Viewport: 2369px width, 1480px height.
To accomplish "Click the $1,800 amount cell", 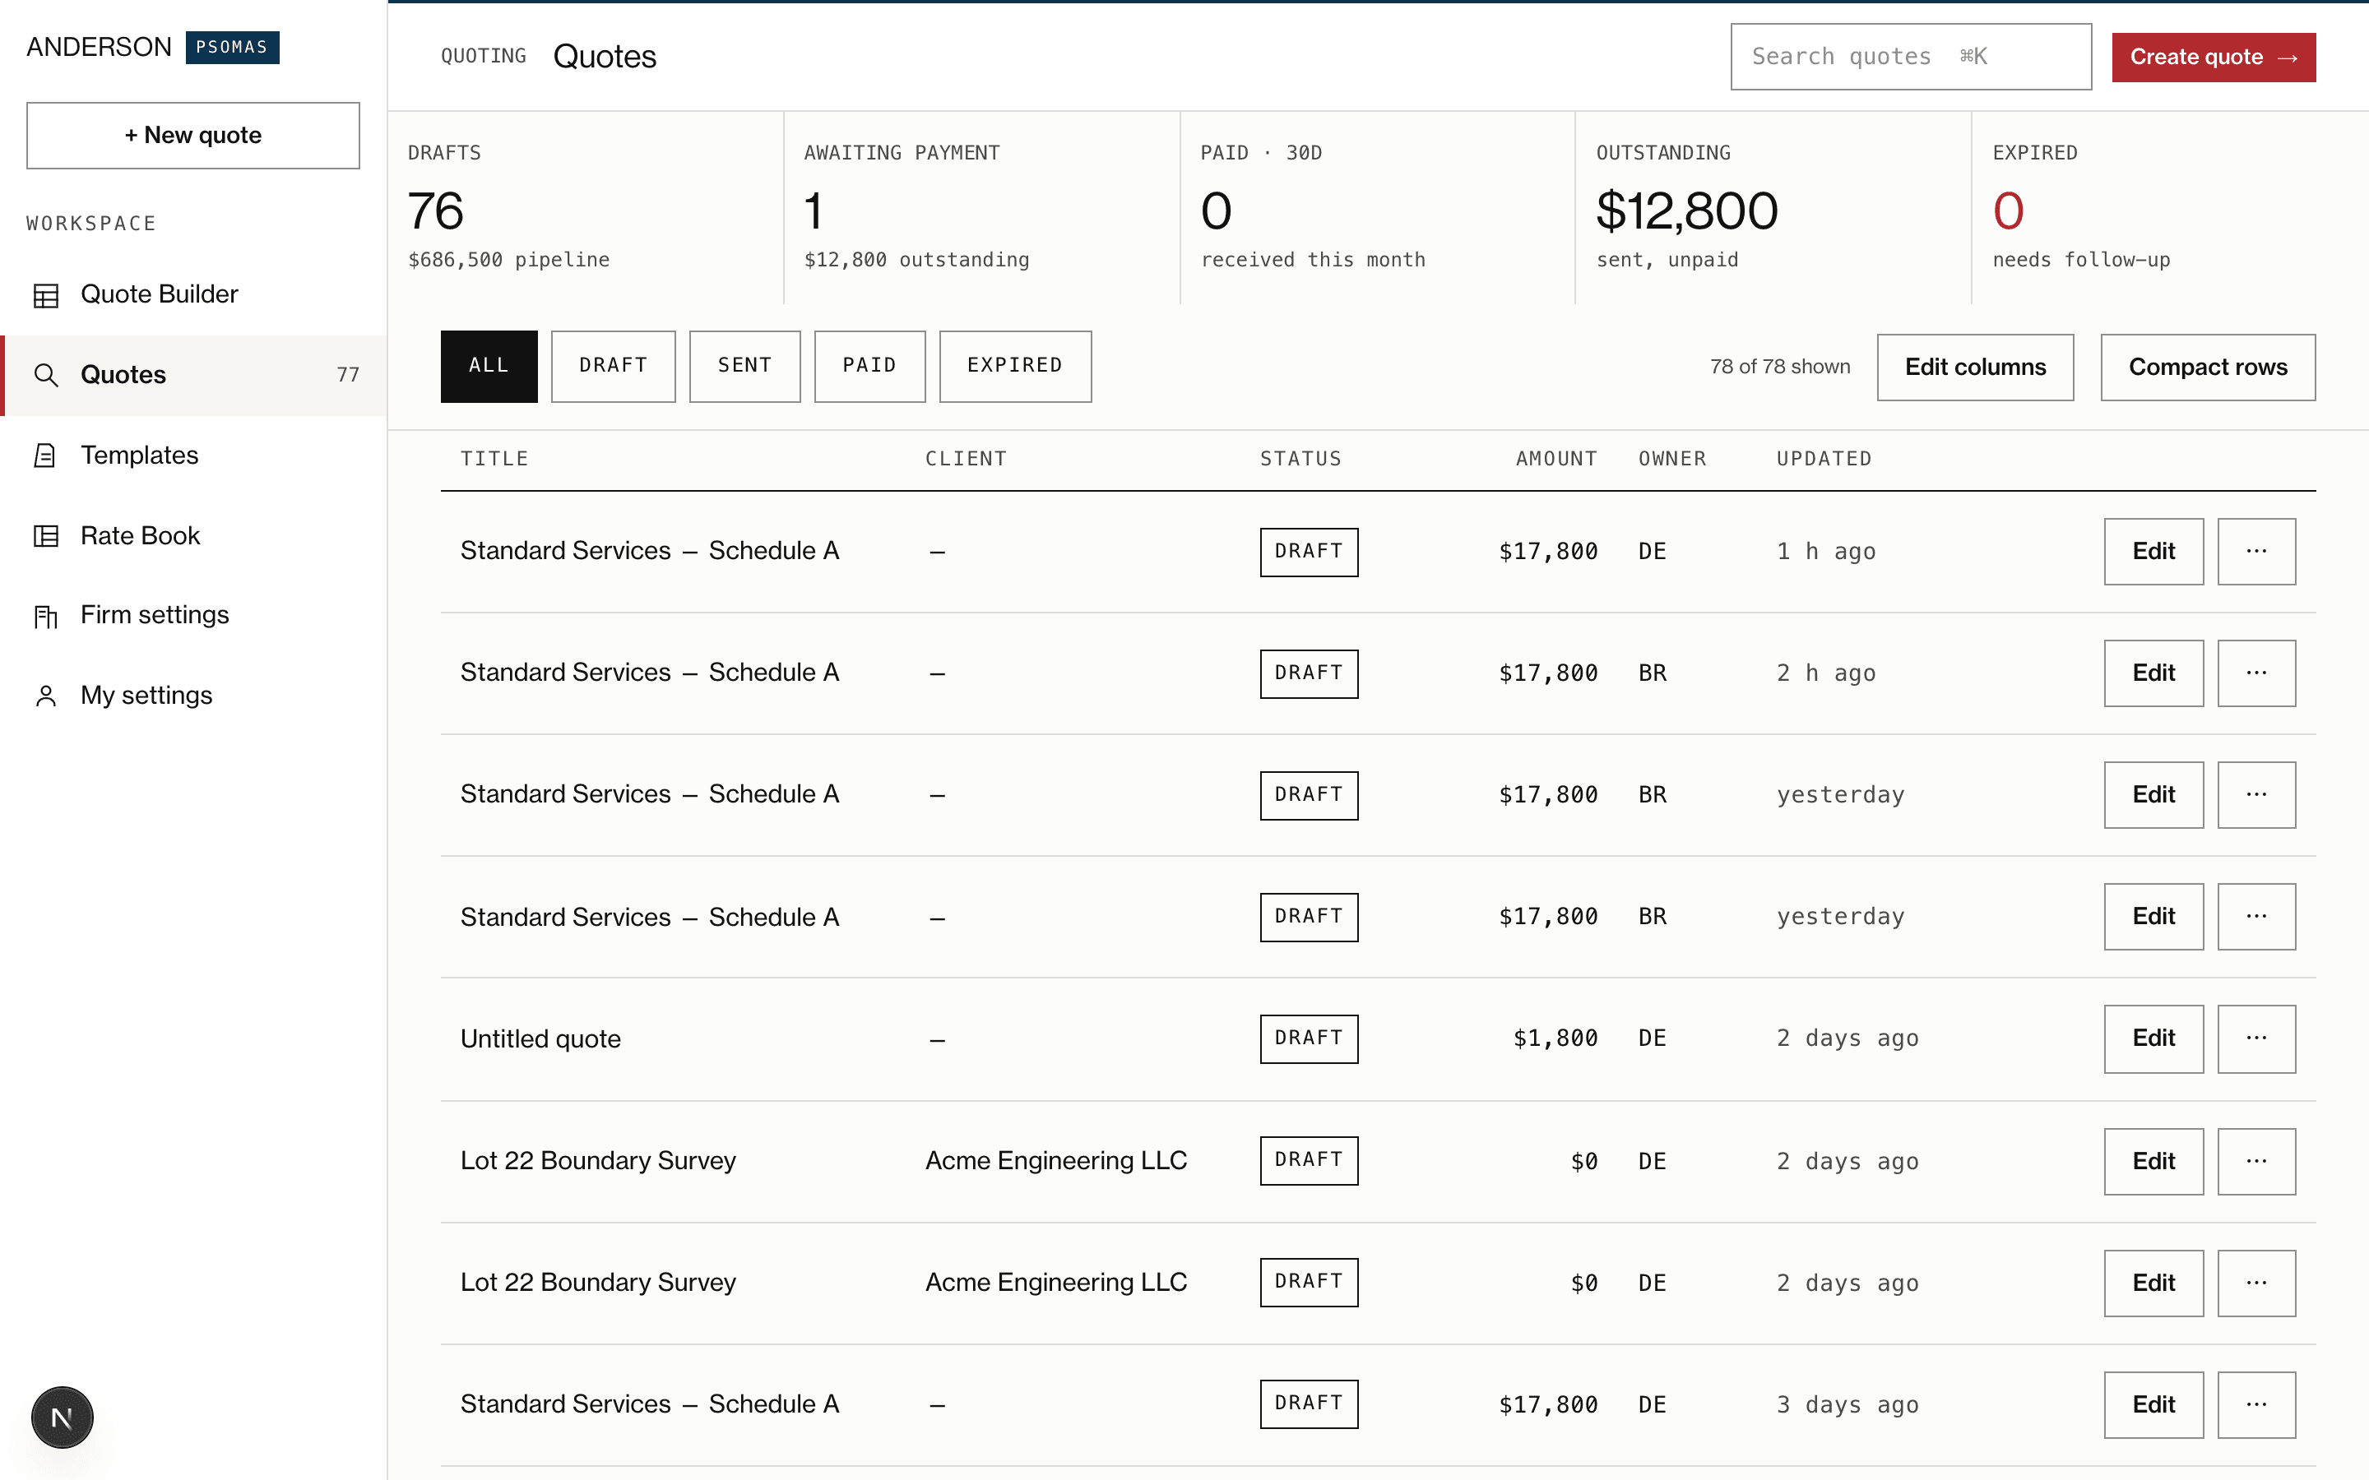I will coord(1555,1038).
